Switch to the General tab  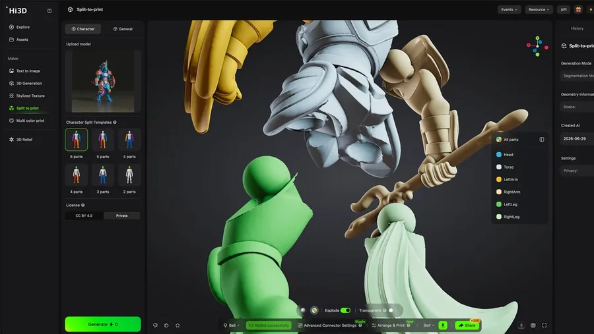tap(123, 29)
